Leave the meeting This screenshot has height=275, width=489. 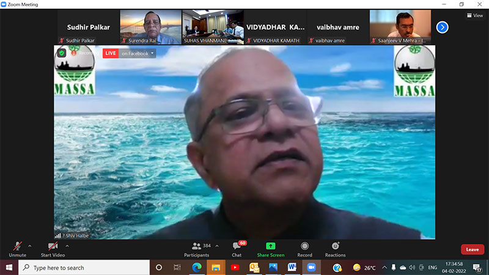tap(472, 249)
